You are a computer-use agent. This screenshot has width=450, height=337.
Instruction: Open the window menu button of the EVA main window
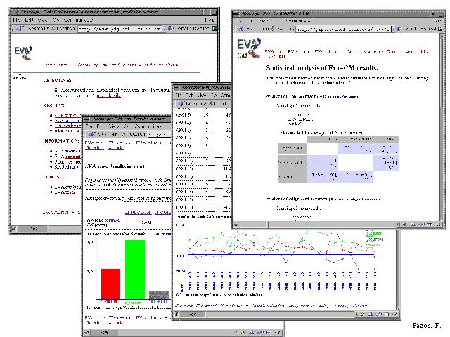pos(14,12)
